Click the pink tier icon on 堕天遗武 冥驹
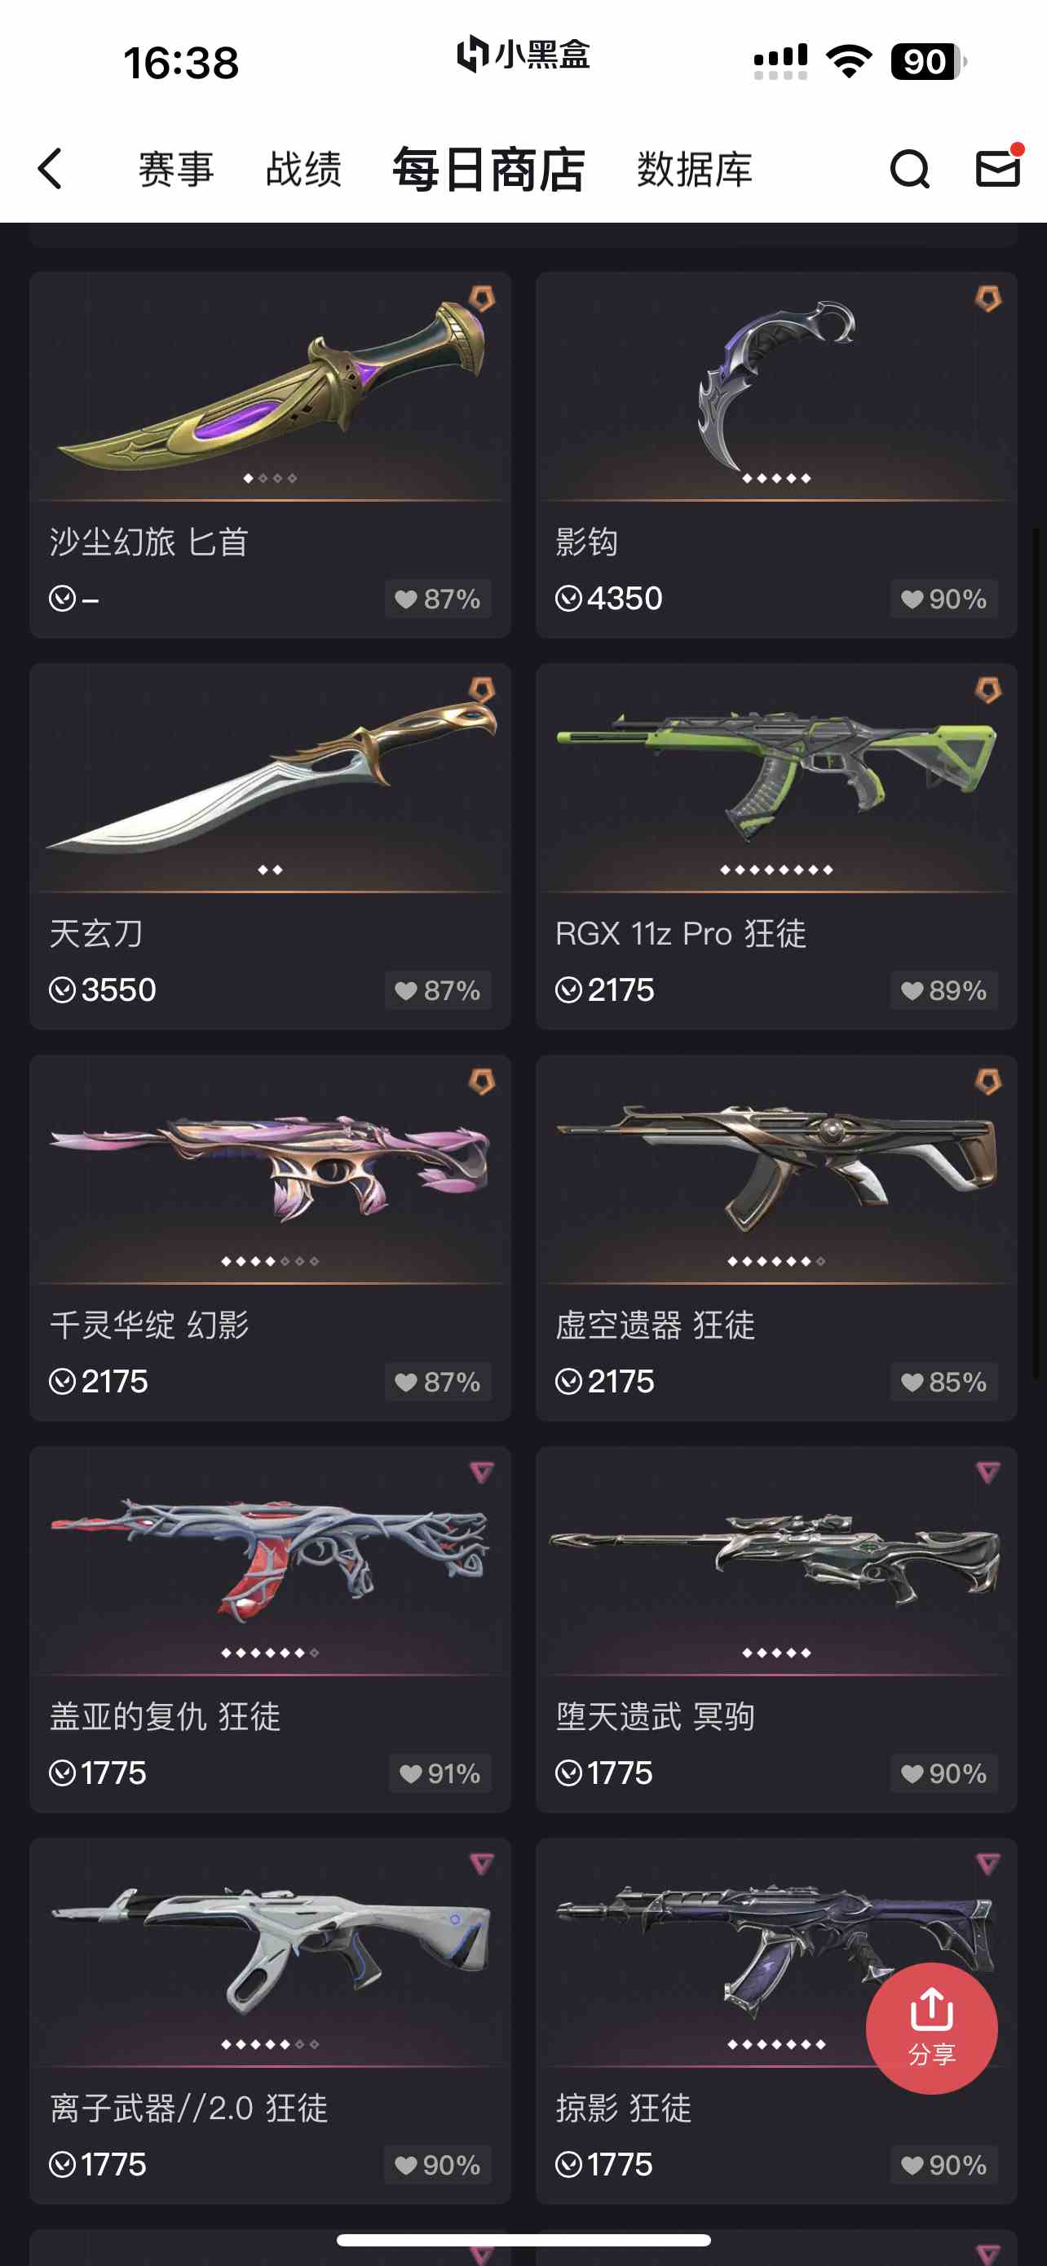This screenshot has height=2266, width=1047. (x=987, y=1472)
